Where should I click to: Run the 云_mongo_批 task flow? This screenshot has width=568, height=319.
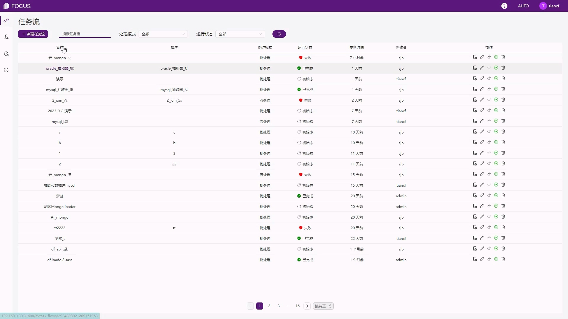tap(496, 57)
